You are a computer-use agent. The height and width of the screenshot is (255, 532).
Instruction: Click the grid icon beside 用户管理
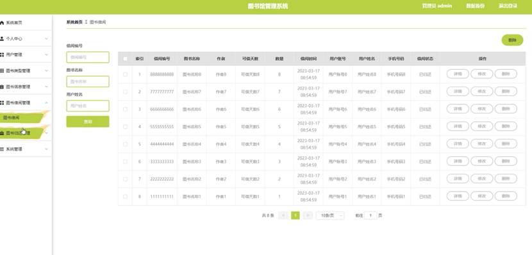click(x=2, y=54)
